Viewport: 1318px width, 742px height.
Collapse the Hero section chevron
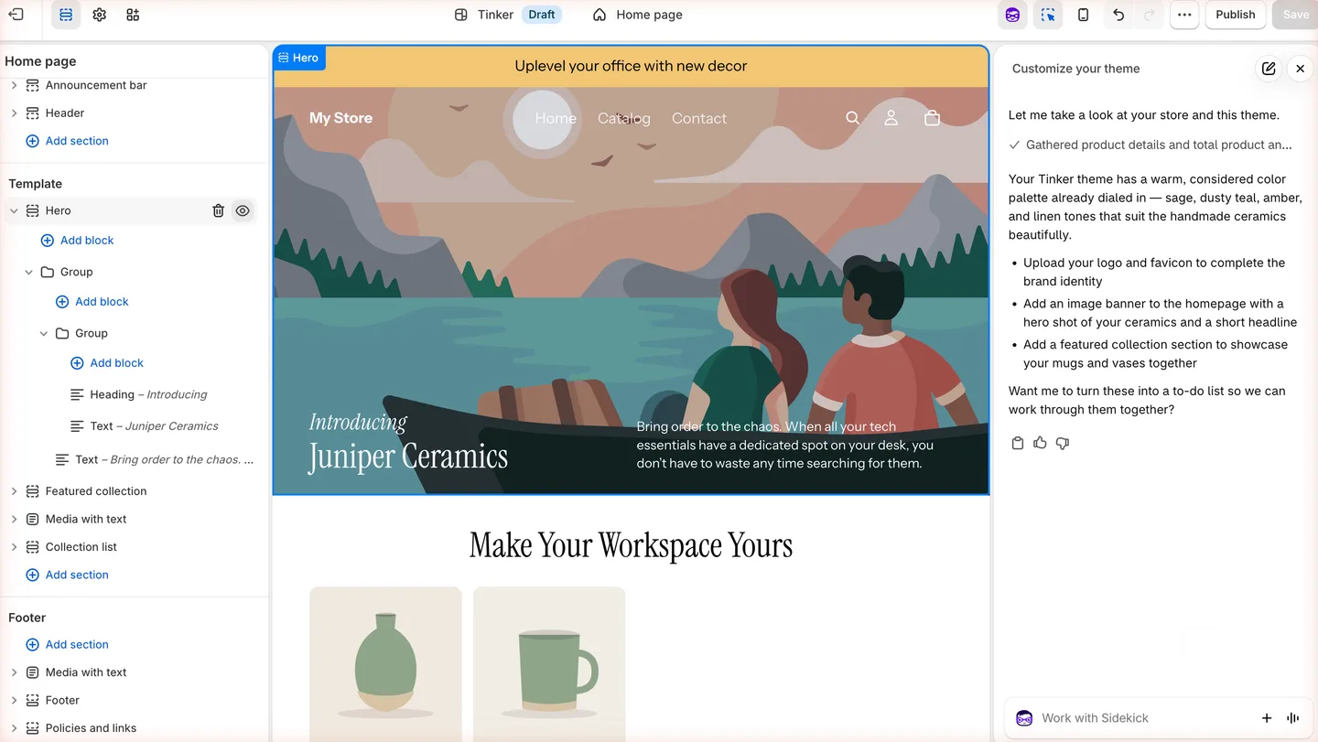[x=14, y=210]
